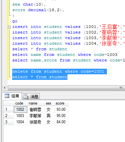Click insert line with value 1004

click(x=68, y=43)
